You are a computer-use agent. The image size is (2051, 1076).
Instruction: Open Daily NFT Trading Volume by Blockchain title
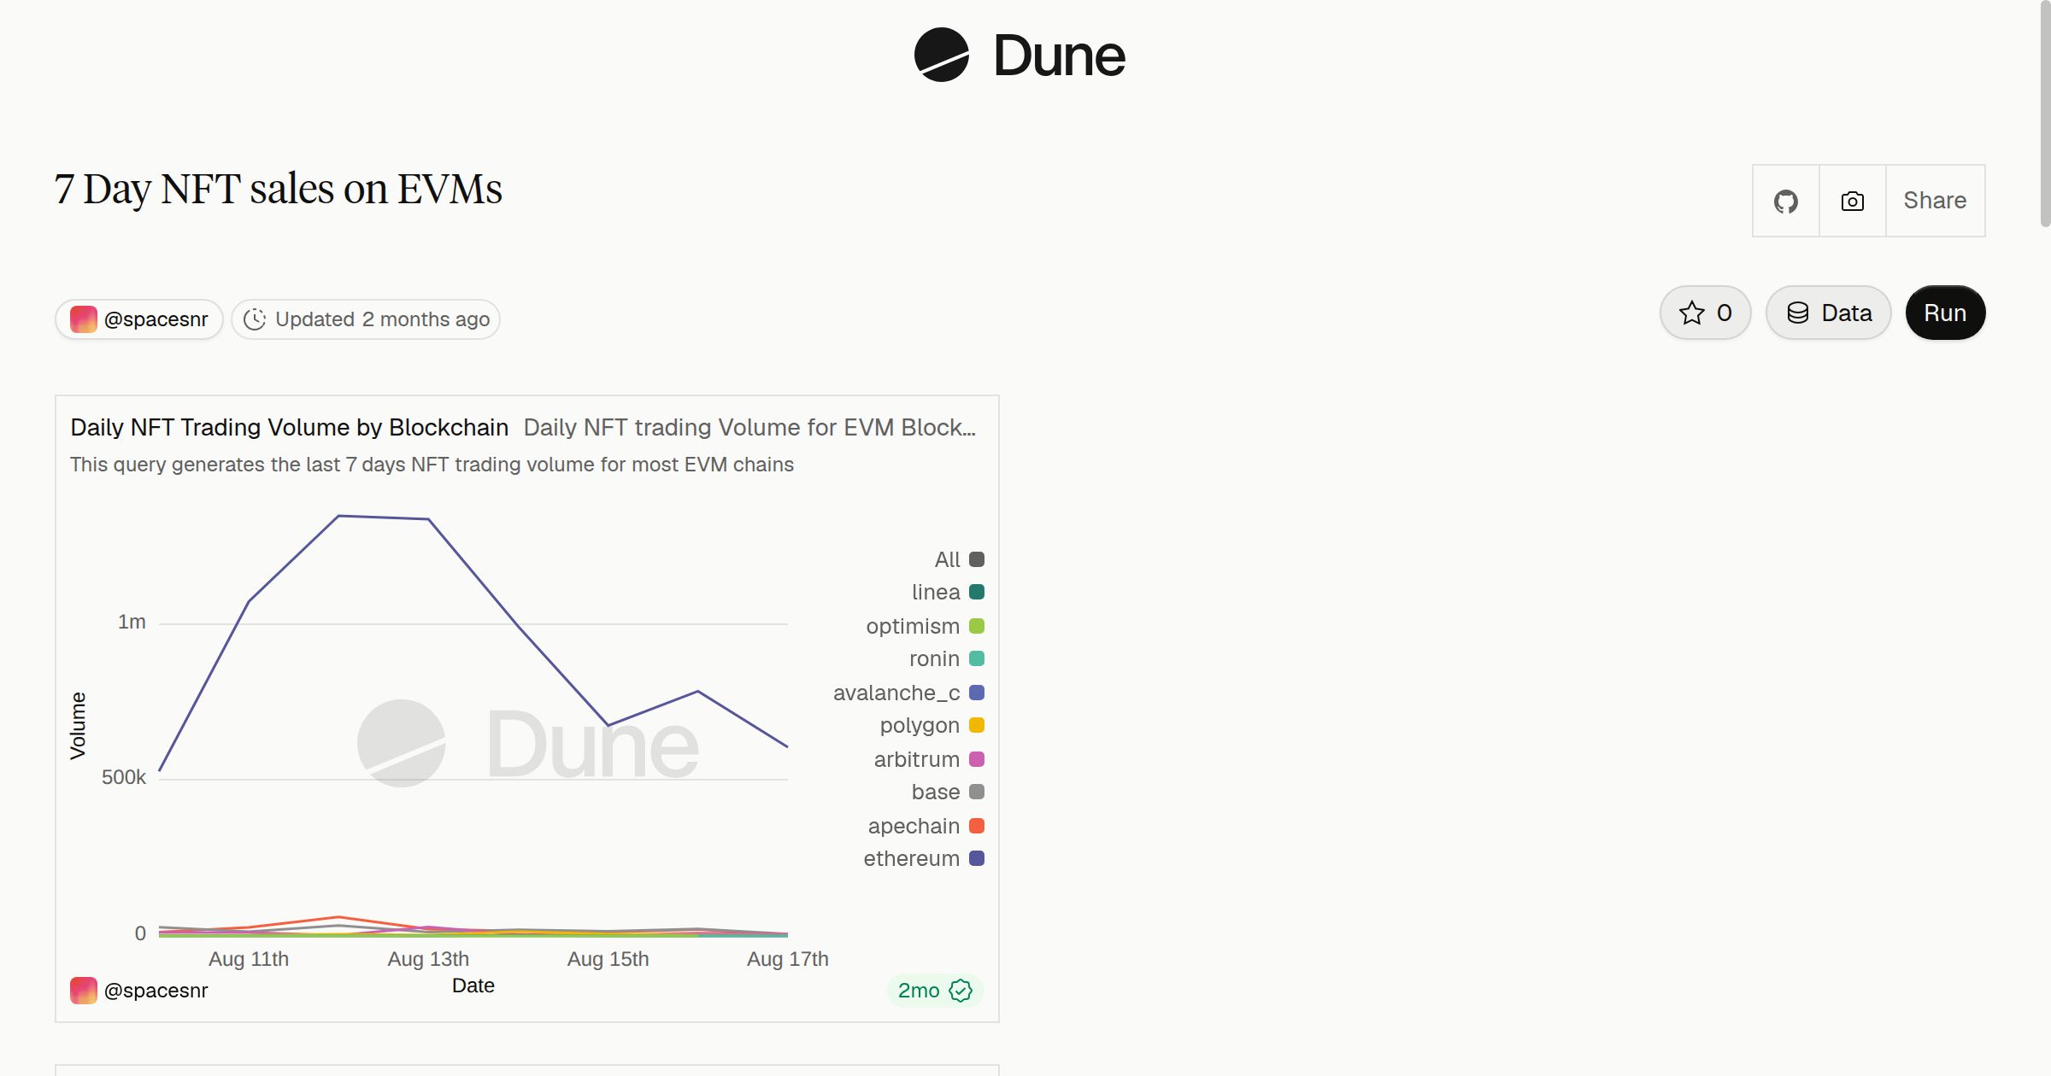click(289, 427)
